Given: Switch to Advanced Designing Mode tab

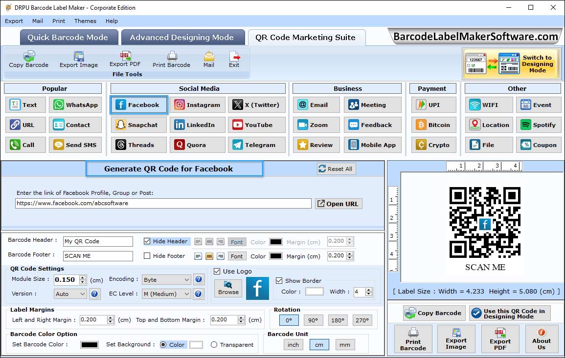Looking at the screenshot, I should (x=182, y=38).
